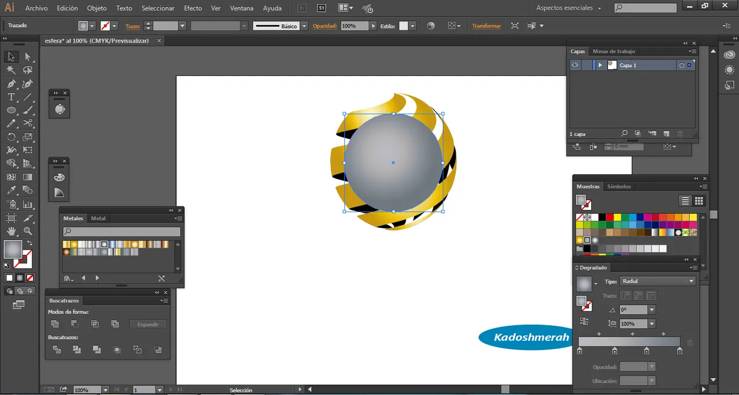The image size is (739, 395).
Task: Click the Unite shape mode icon
Action: [x=55, y=324]
